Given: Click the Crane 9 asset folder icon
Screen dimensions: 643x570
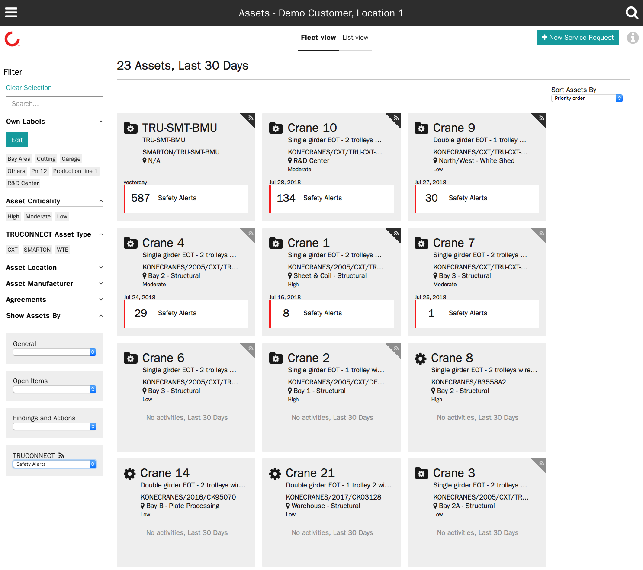Looking at the screenshot, I should 421,128.
